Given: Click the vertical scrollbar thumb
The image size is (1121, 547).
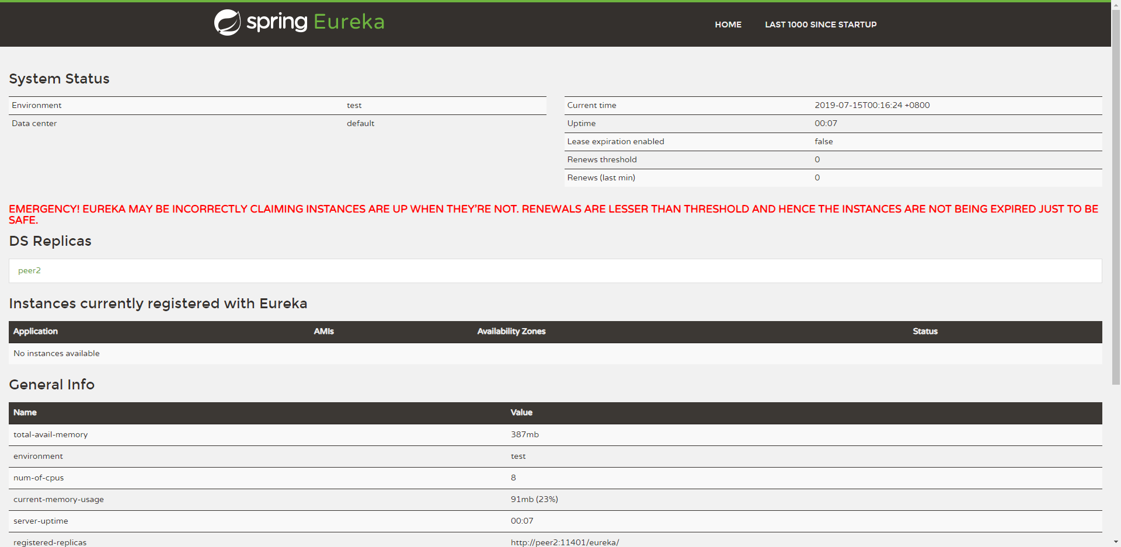Looking at the screenshot, I should tap(1116, 196).
